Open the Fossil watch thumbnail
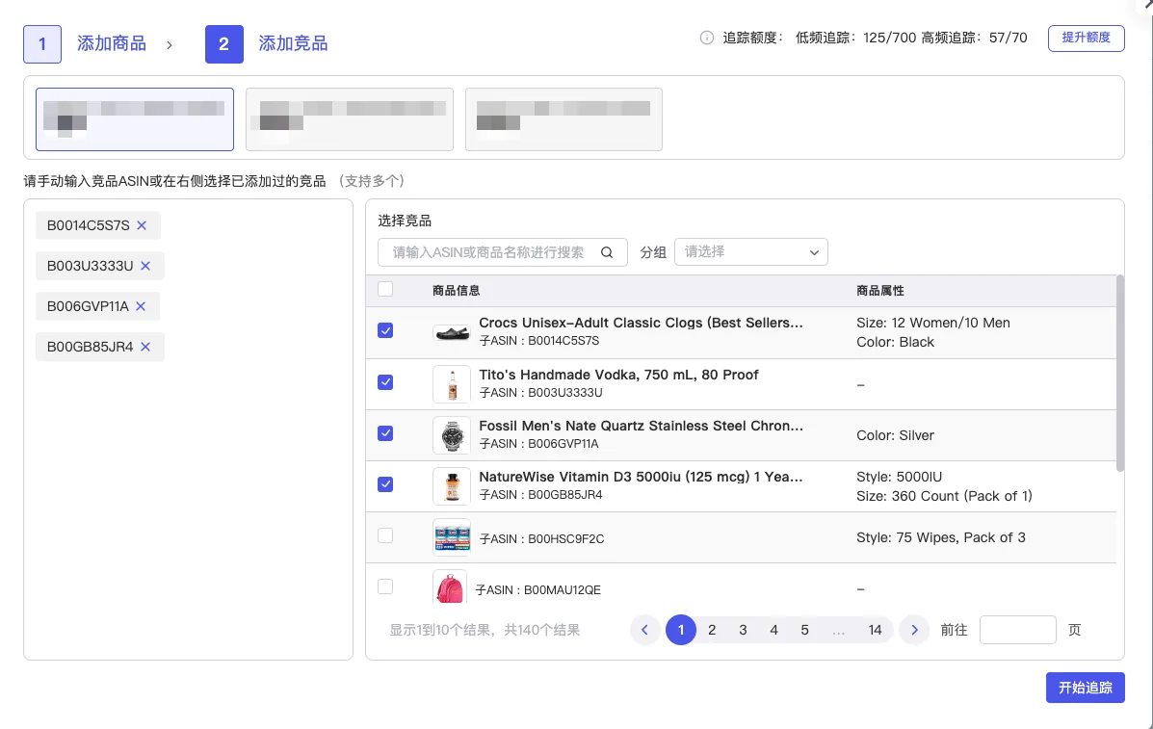Viewport: 1153px width, 729px height. pos(452,436)
